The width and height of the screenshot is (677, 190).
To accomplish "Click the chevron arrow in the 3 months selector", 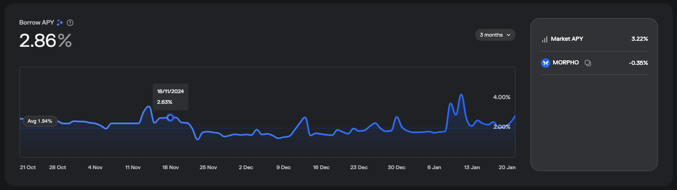I will [x=508, y=35].
